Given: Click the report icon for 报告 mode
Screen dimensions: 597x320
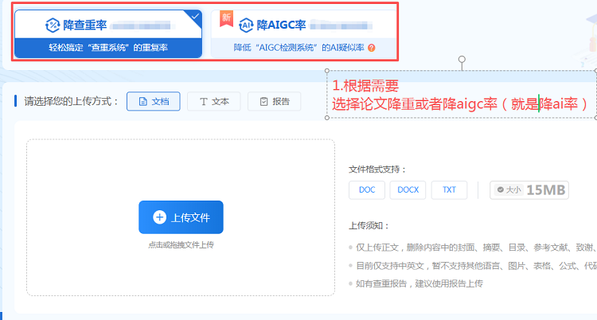Looking at the screenshot, I should pos(263,102).
